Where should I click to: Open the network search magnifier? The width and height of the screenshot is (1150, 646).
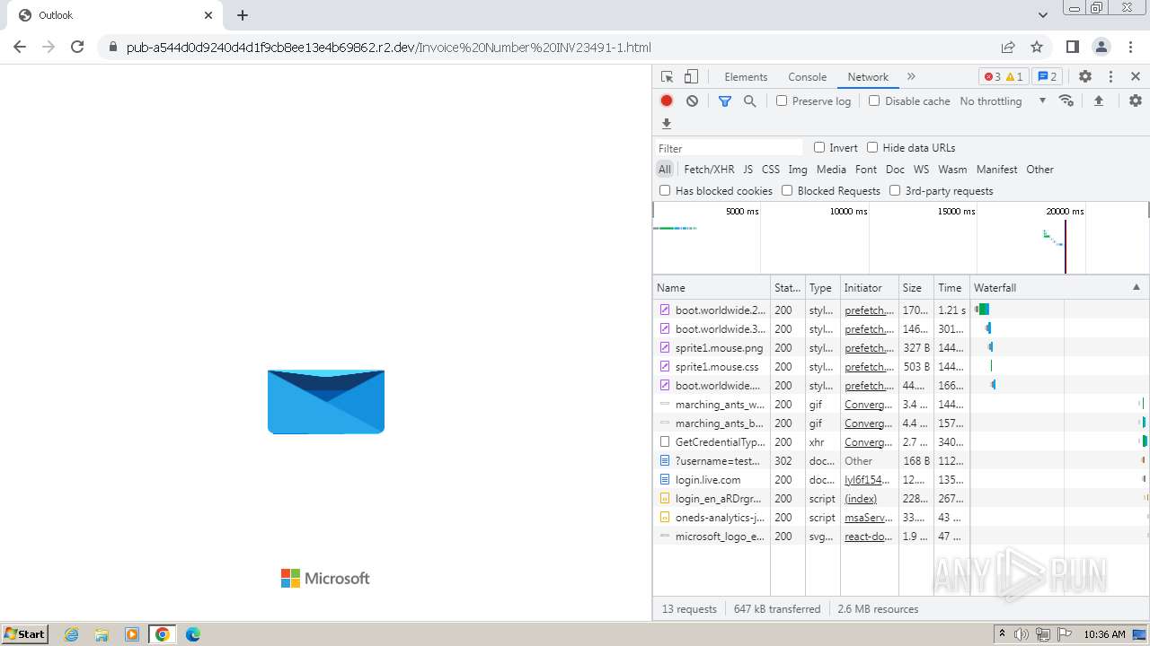point(750,101)
